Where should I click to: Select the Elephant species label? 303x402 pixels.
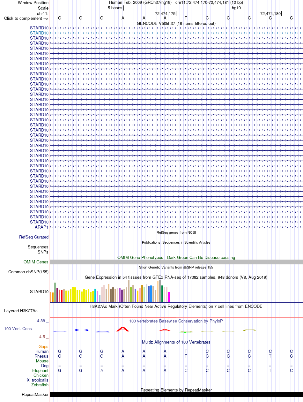[x=41, y=371]
